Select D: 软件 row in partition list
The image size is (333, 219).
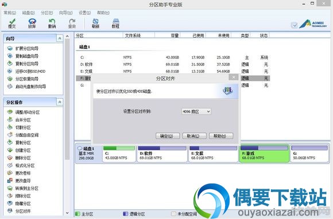coord(173,64)
